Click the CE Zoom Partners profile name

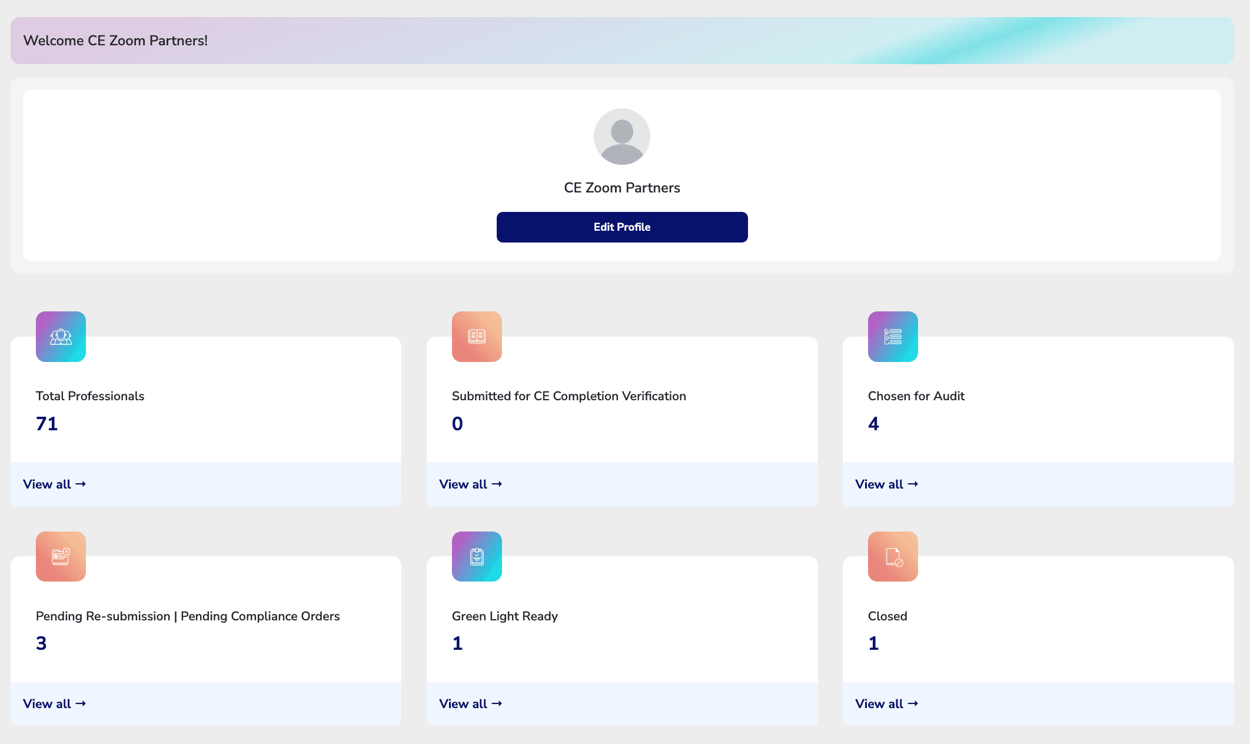point(621,188)
